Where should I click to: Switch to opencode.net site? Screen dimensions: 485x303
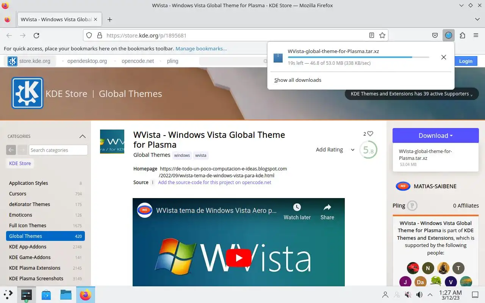pos(138,61)
